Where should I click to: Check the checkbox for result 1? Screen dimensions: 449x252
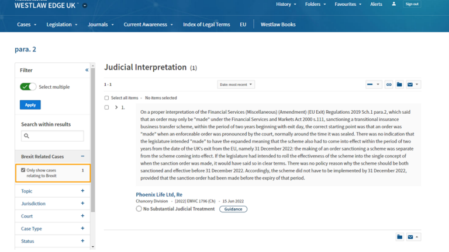click(106, 107)
